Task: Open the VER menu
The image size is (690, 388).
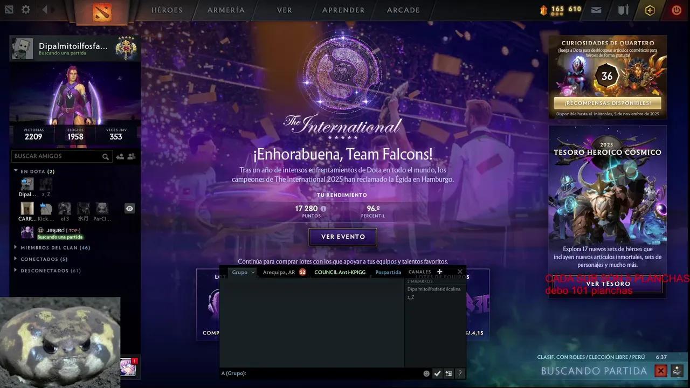Action: coord(285,10)
